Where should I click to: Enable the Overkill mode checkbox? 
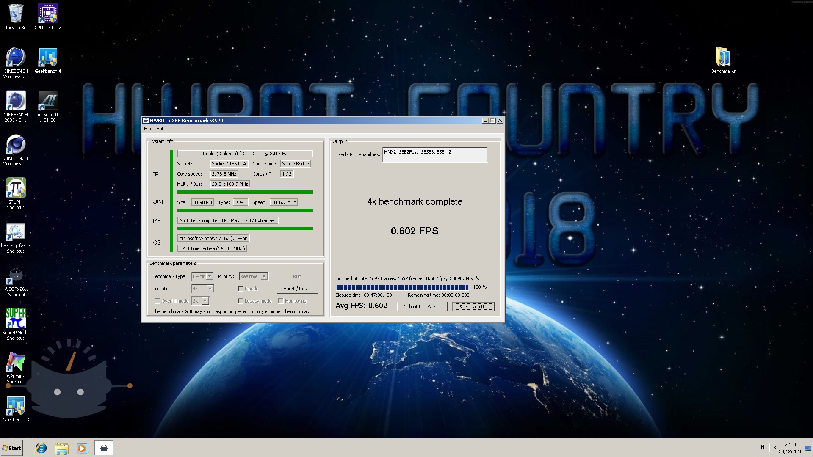[157, 301]
